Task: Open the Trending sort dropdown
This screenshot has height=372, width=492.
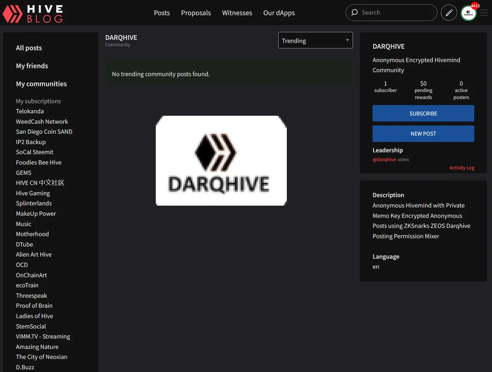Action: click(316, 40)
